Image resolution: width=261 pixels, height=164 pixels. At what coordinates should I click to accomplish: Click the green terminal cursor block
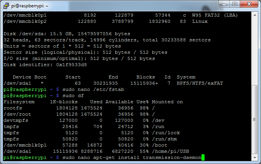coord(203,157)
